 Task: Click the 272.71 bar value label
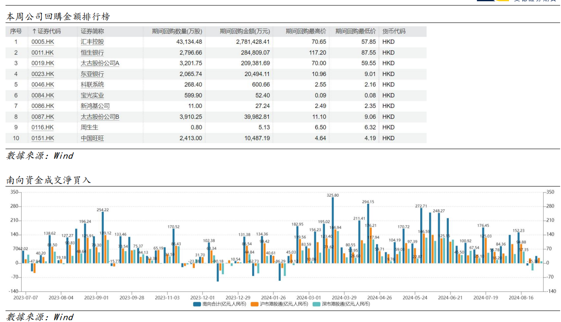point(421,206)
